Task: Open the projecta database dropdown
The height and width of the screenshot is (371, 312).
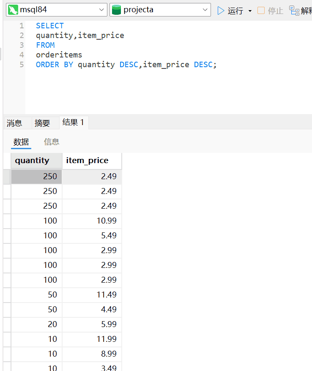Action: coord(205,10)
